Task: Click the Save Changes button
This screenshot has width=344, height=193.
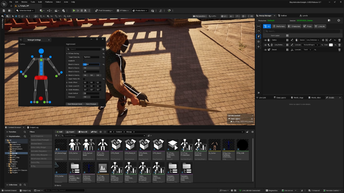Action: (91, 104)
